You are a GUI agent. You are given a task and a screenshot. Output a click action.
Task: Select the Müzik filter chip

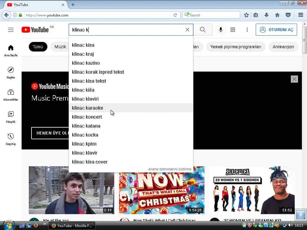(x=60, y=47)
